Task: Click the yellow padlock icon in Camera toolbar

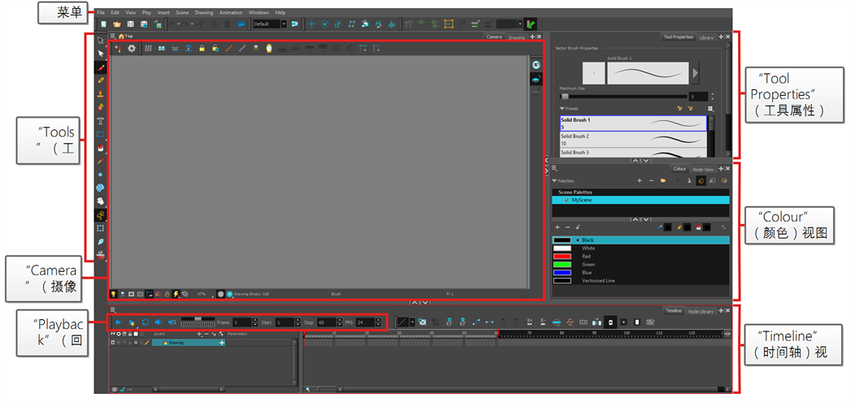Action: point(201,48)
